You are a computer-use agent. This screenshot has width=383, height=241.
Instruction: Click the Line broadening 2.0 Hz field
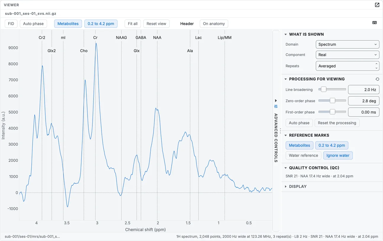pos(364,90)
